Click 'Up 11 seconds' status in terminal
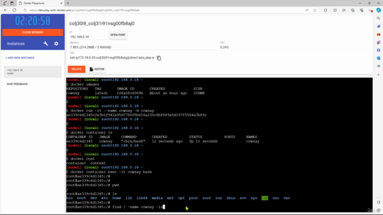 (x=203, y=142)
